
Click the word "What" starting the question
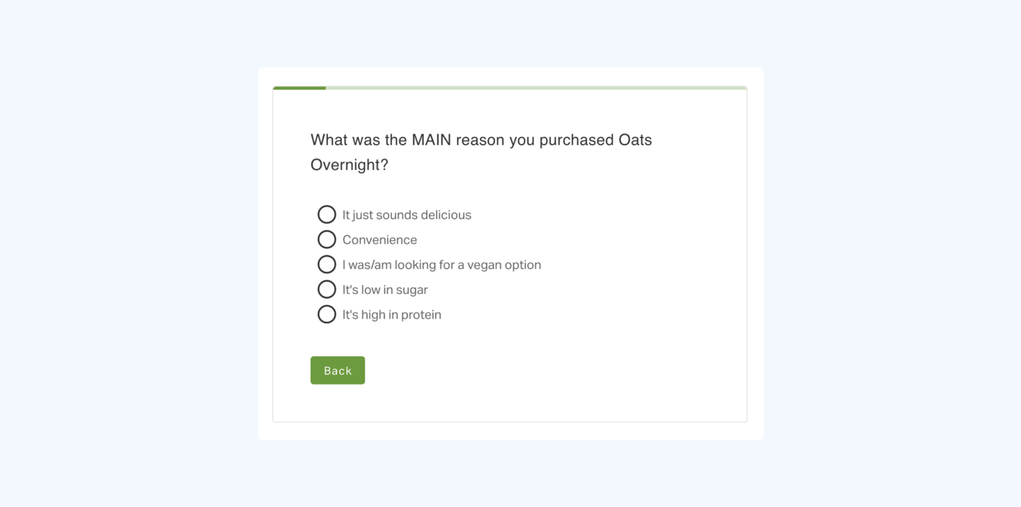(x=329, y=140)
